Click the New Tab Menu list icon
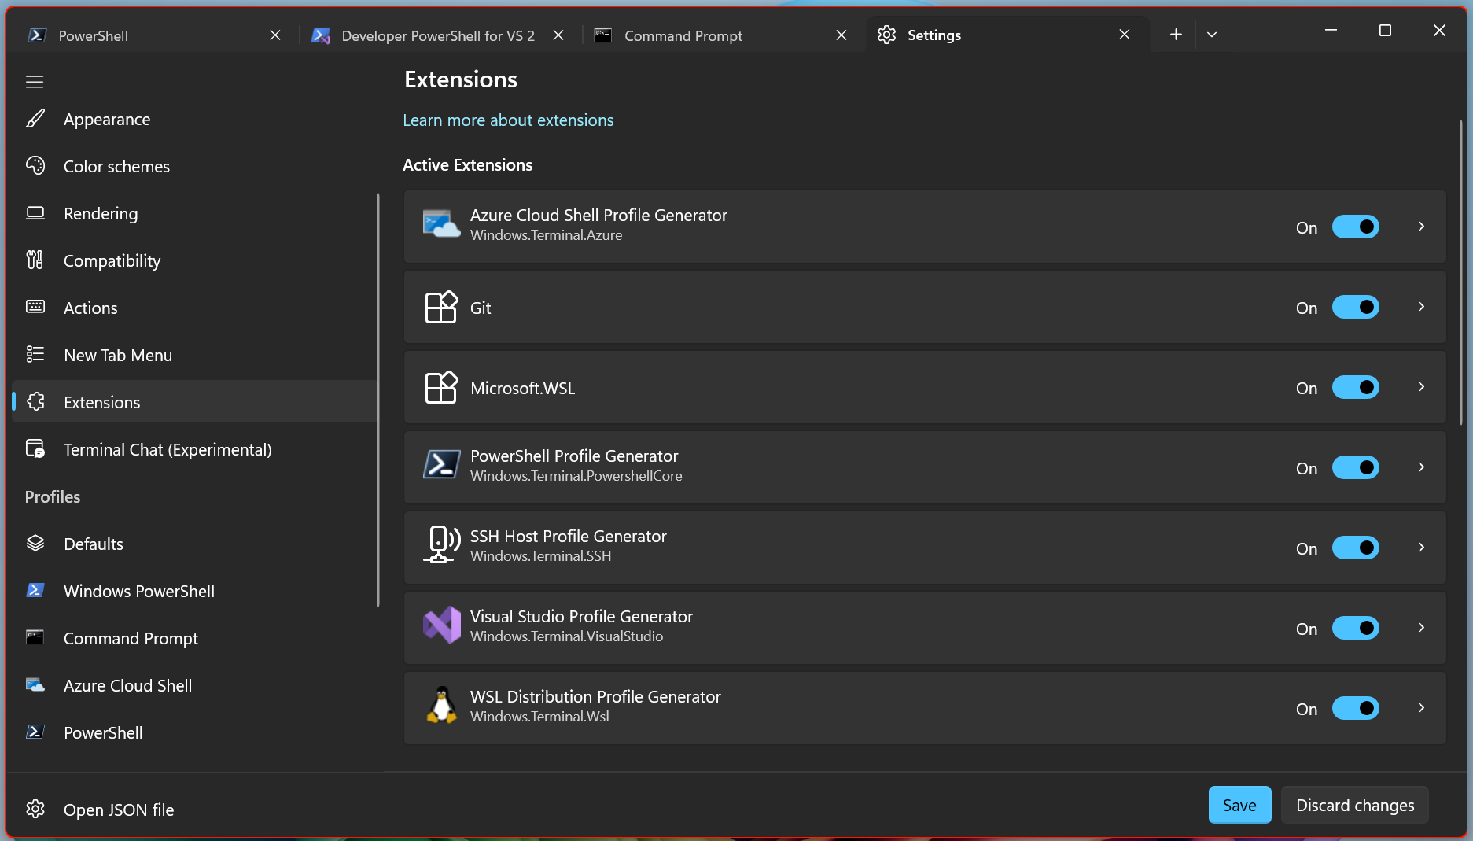Viewport: 1473px width, 841px height. [x=35, y=355]
